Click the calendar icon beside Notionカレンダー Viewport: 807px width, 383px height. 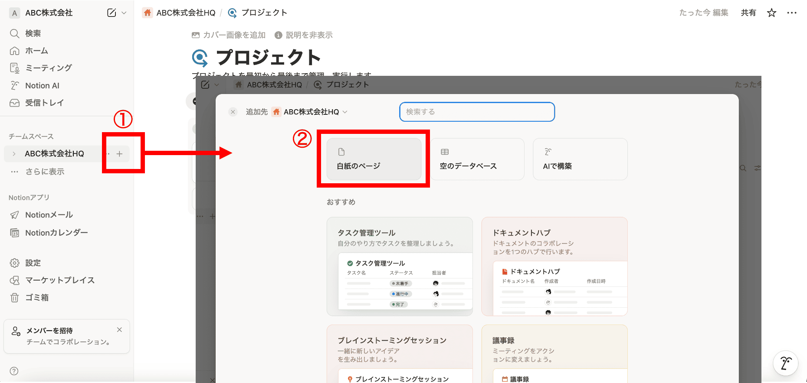point(14,233)
